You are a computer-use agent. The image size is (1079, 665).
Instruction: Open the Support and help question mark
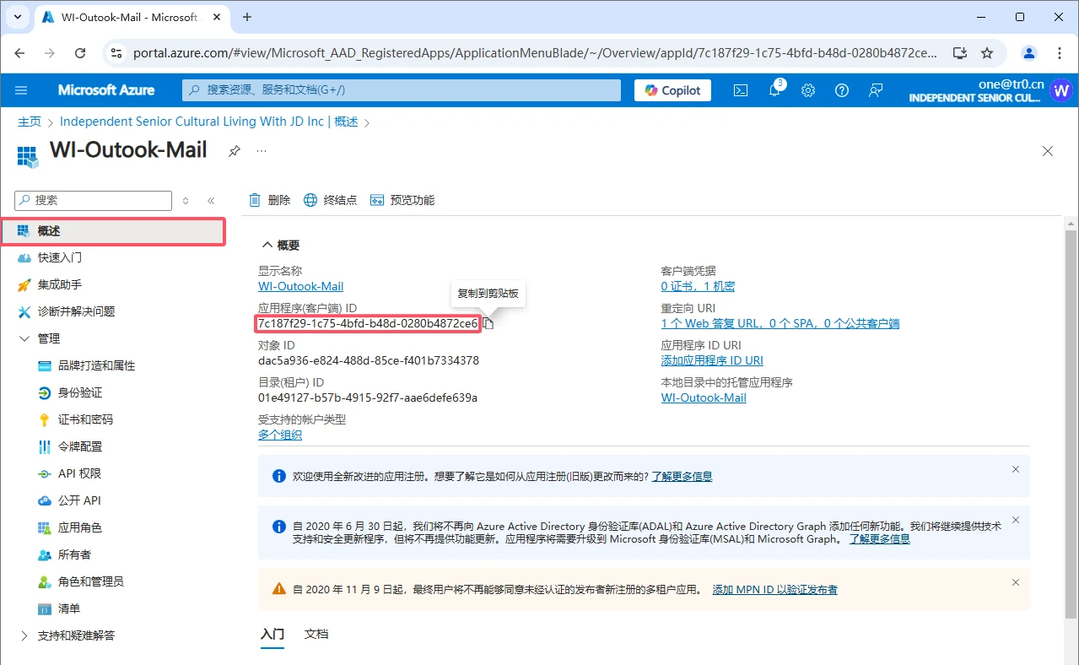pyautogui.click(x=842, y=90)
